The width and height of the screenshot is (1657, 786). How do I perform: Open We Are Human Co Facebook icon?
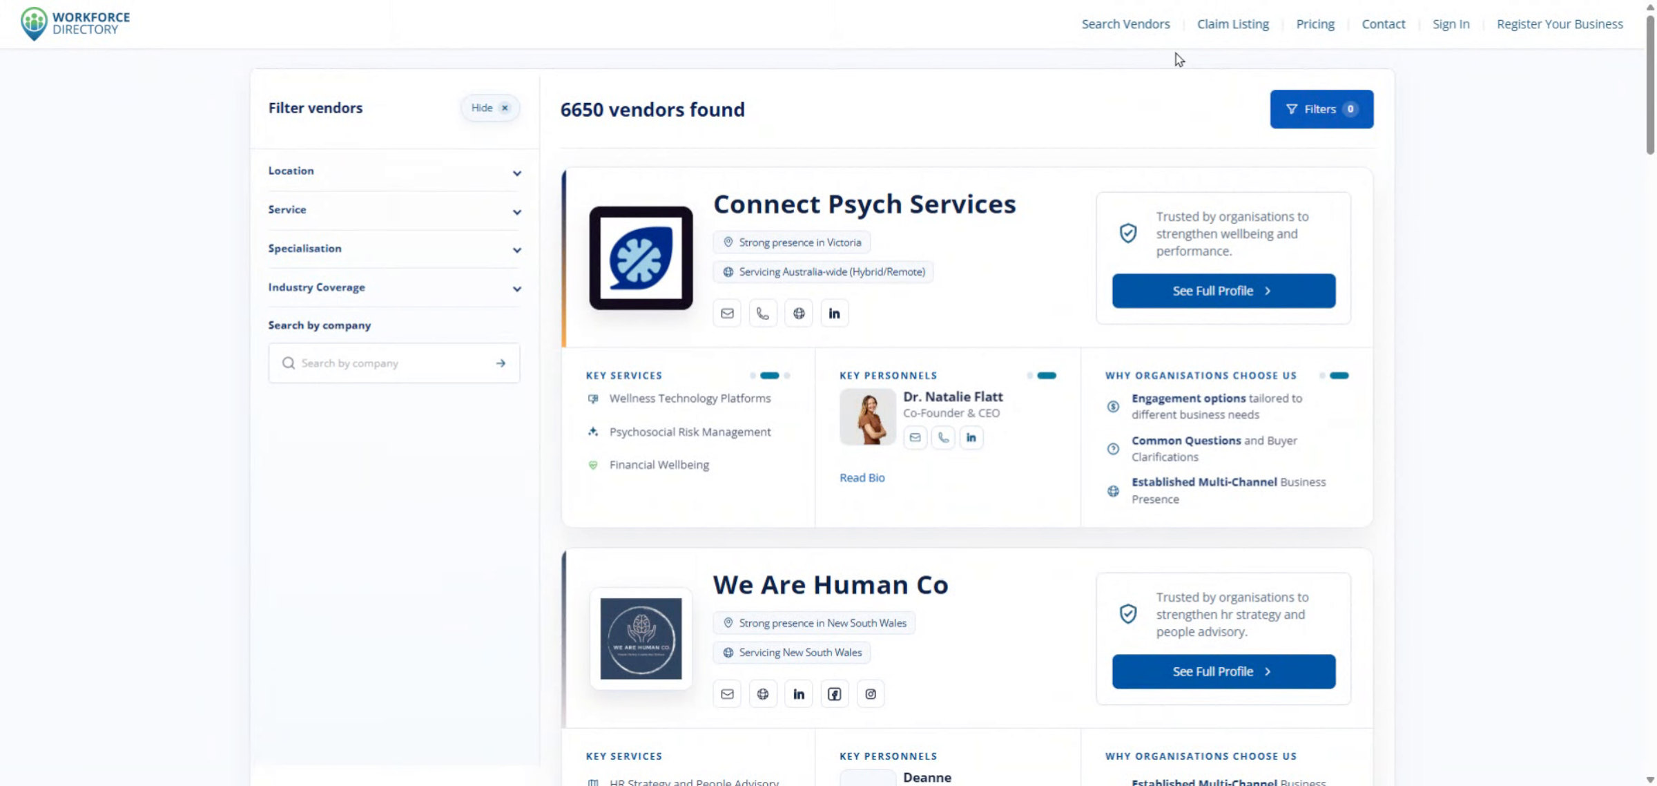point(835,694)
